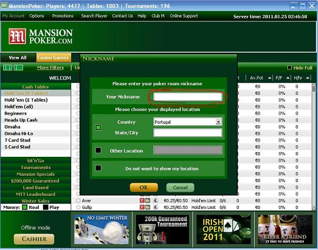The height and width of the screenshot is (250, 318).
Task: Sort by the H/hr column arrow
Action: point(307,78)
